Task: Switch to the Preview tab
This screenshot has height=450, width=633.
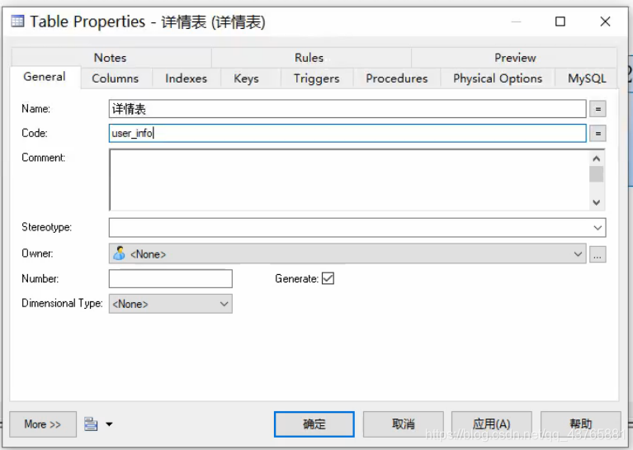Action: [x=515, y=58]
